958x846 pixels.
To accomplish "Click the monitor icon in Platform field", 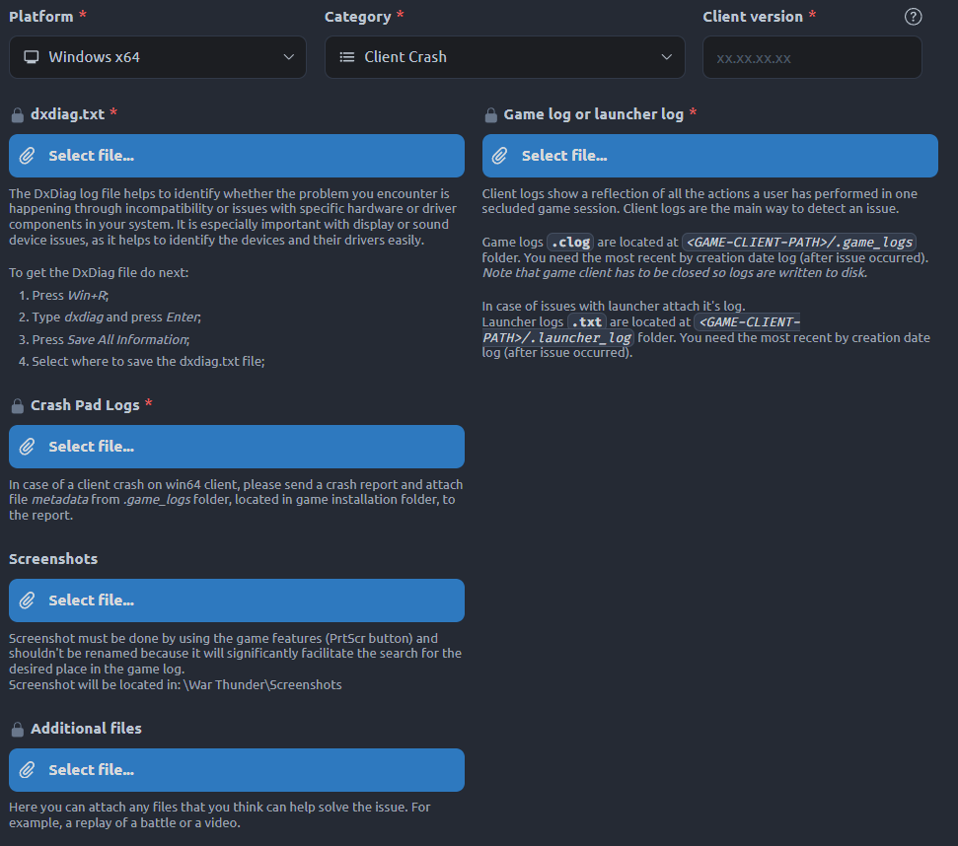I will [x=31, y=57].
